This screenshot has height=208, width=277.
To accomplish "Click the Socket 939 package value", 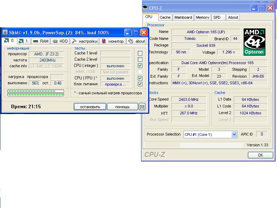I will pos(206,45).
